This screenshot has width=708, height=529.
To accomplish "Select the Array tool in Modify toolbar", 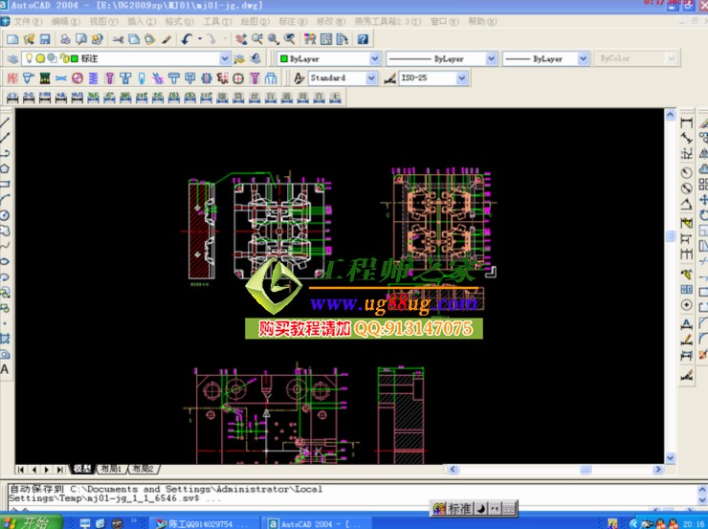I will point(703,185).
